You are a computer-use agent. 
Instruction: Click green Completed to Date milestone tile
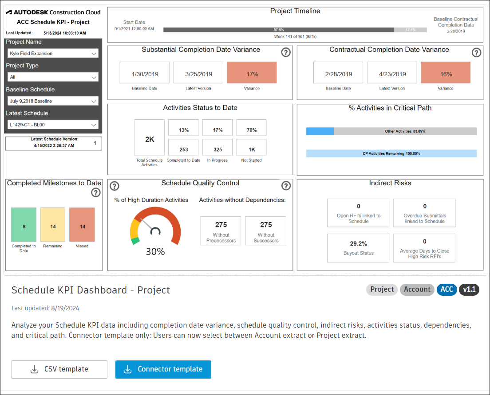[x=24, y=224]
